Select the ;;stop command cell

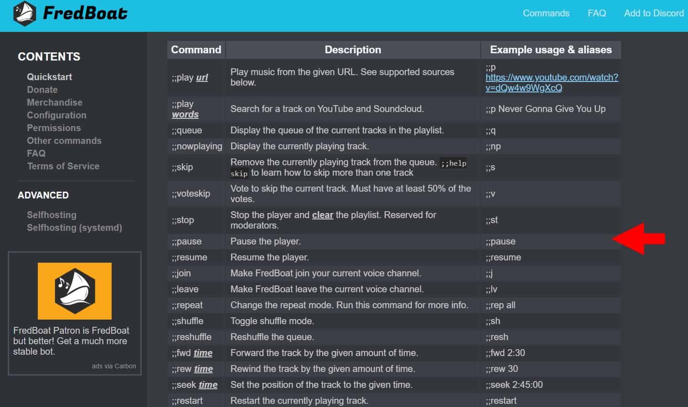coord(196,220)
